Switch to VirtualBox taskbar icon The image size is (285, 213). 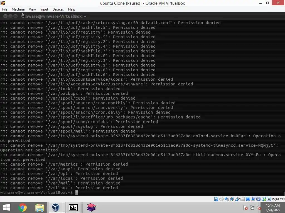[56, 207]
